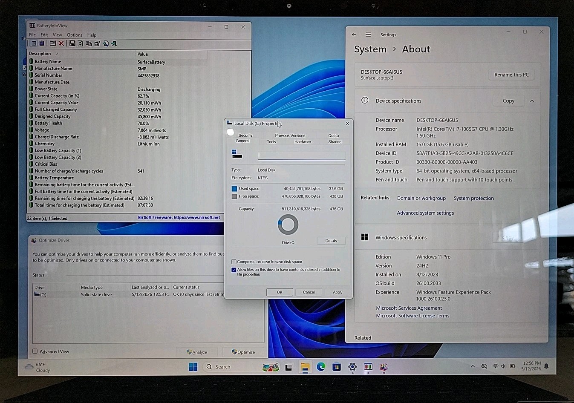The width and height of the screenshot is (574, 403).
Task: Open Wi-Fi network status in system tray
Action: point(495,366)
